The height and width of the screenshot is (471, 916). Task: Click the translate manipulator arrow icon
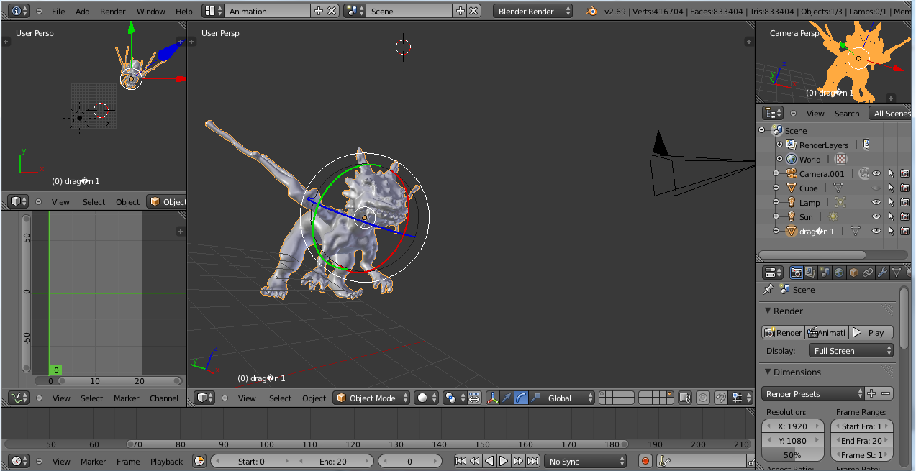coord(507,398)
